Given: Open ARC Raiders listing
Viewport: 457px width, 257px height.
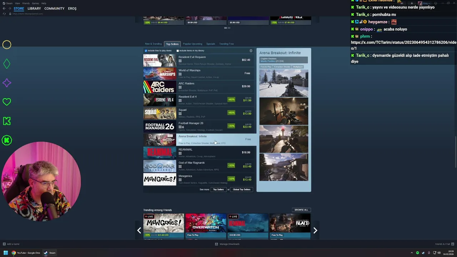Looking at the screenshot, I should pos(198,86).
